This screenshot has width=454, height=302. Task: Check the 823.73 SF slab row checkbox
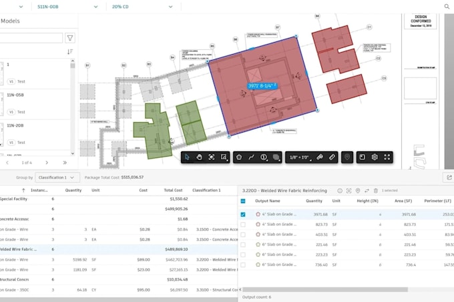[243, 225]
